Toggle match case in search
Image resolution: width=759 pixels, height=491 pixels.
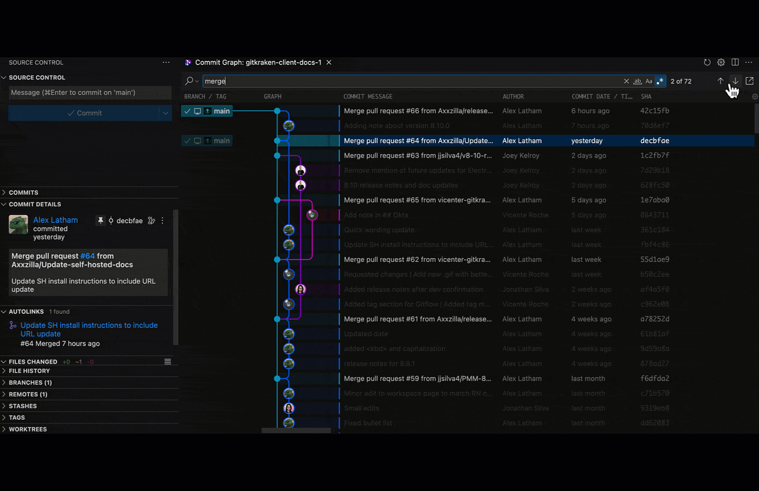649,81
